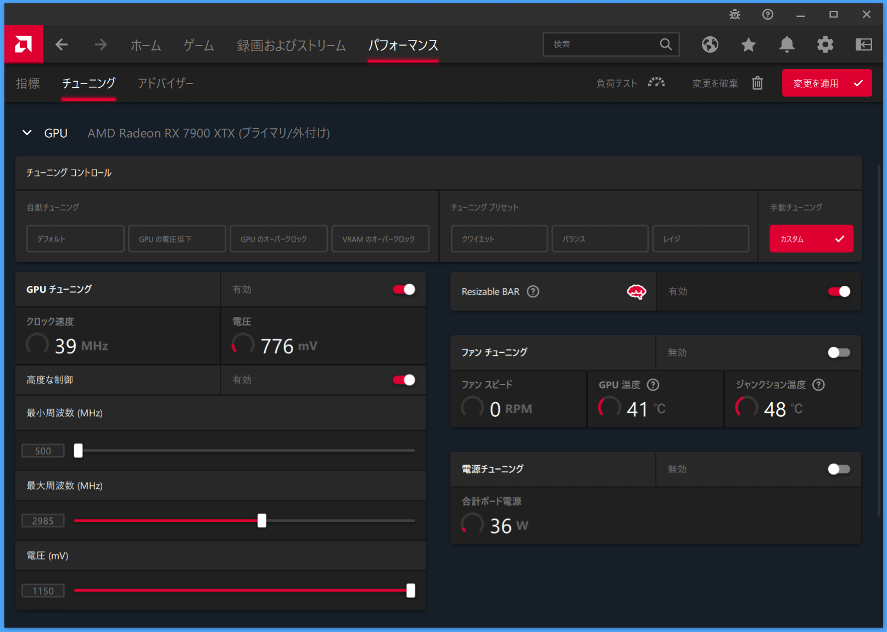Select デフォルト auto tuning button
887x632 pixels.
click(75, 239)
